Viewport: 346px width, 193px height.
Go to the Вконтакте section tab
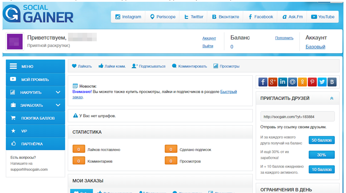click(225, 17)
